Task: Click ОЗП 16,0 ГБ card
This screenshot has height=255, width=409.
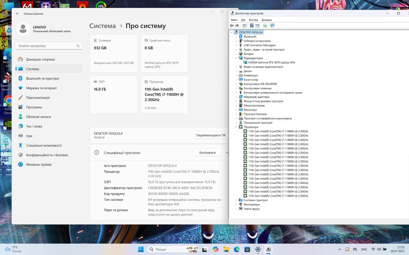Action: [x=114, y=95]
